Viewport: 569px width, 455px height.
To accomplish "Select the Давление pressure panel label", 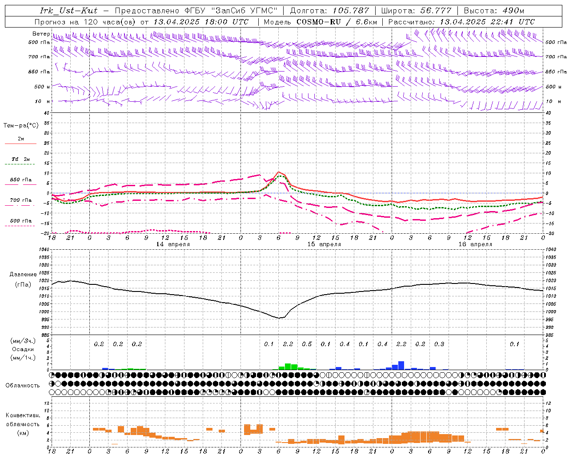I will [x=23, y=275].
